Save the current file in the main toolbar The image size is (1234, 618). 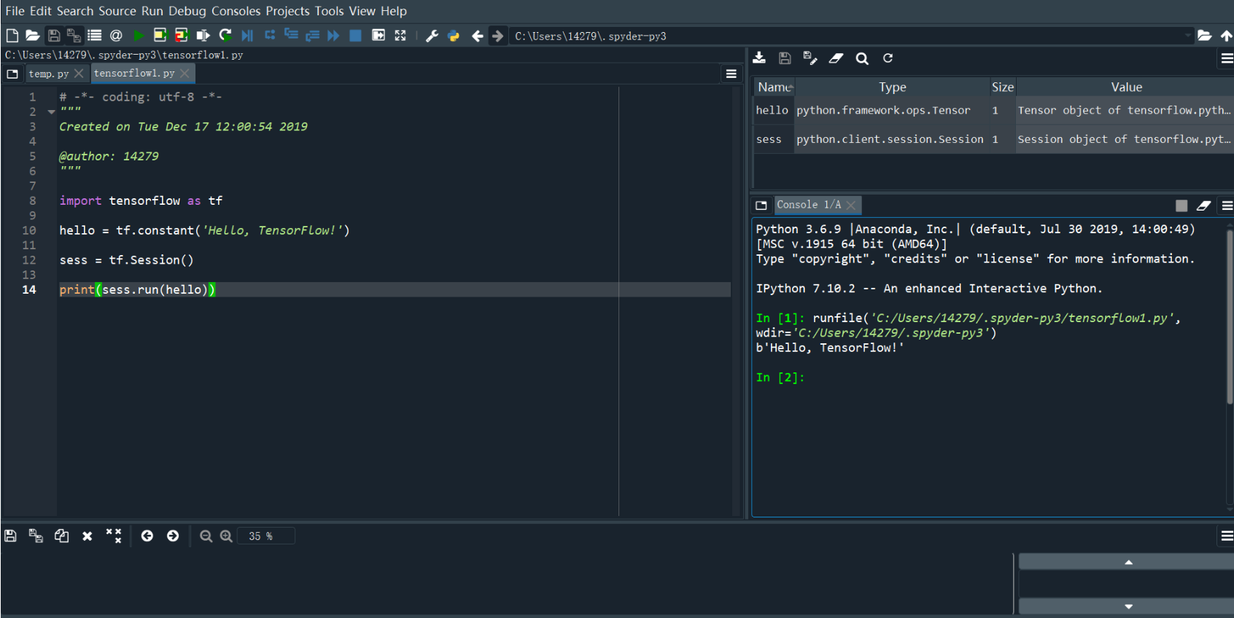pos(54,36)
